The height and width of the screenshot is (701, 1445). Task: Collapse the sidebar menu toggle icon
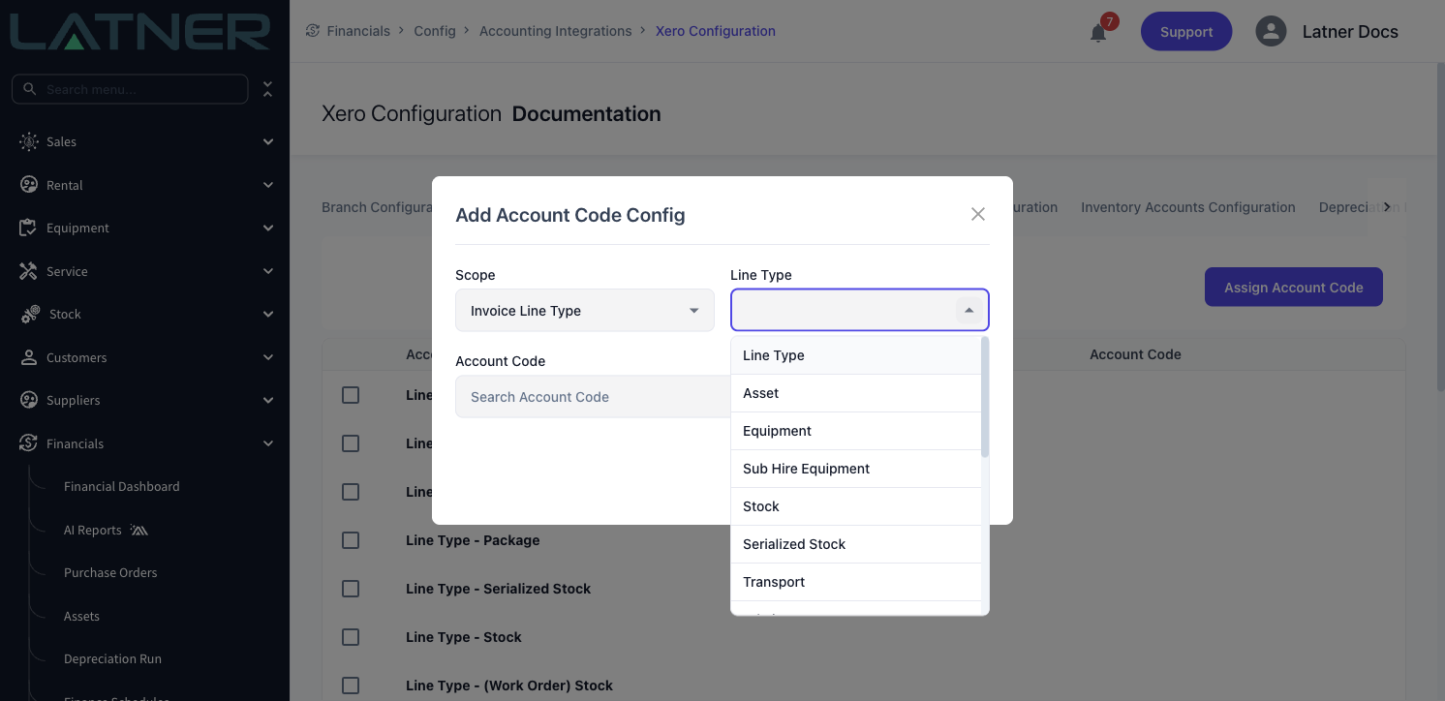pyautogui.click(x=268, y=89)
